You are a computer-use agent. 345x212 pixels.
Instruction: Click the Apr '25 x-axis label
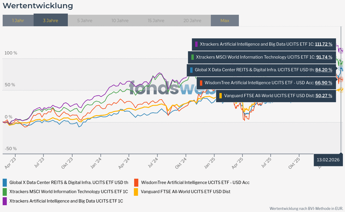(238, 163)
